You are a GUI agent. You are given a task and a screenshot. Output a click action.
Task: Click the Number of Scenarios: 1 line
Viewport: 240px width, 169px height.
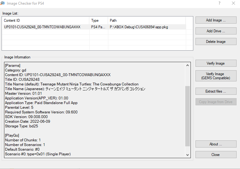[x=25, y=145]
